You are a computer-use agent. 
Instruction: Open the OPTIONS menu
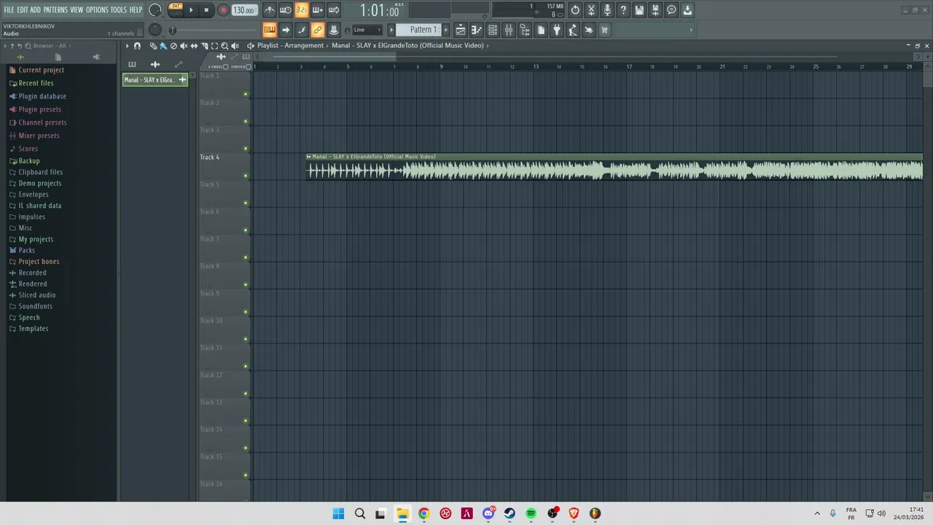tap(97, 10)
